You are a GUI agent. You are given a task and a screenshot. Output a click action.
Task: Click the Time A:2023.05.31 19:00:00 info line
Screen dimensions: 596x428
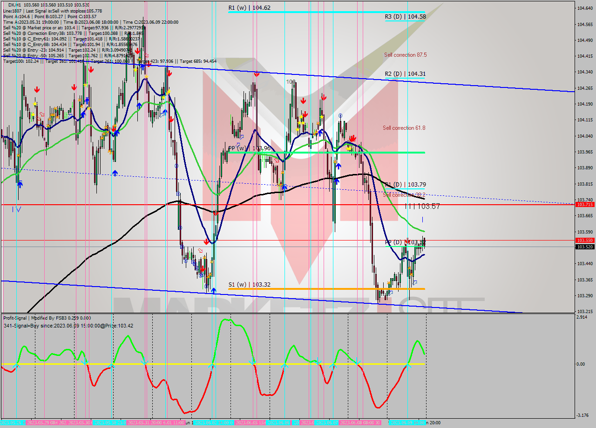click(x=90, y=22)
